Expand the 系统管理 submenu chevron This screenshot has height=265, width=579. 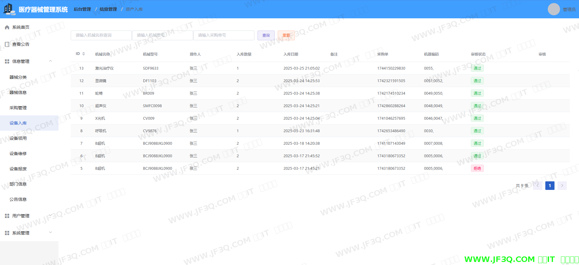click(x=51, y=233)
